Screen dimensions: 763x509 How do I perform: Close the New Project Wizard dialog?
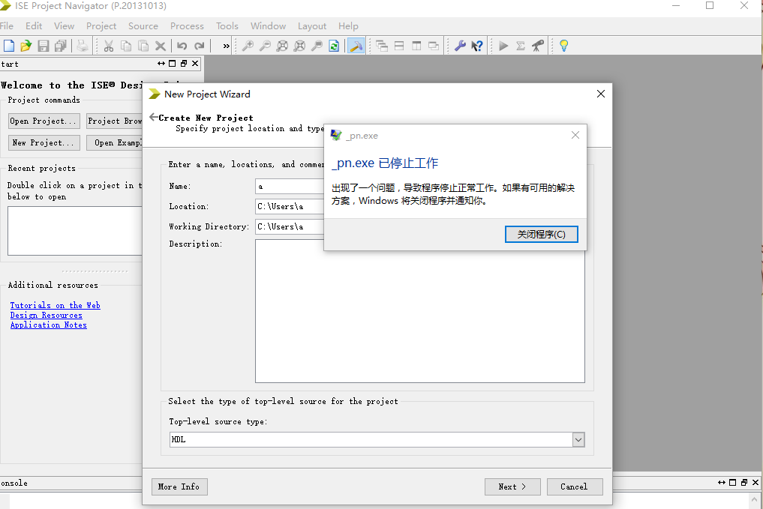[601, 94]
